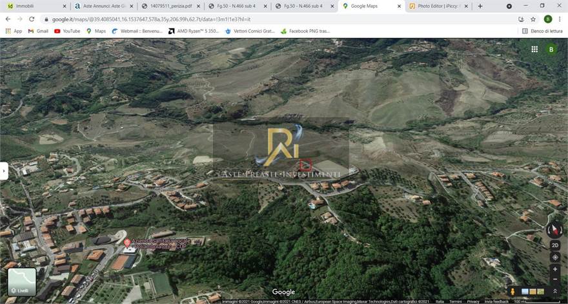The height and width of the screenshot is (304, 568).
Task: Expand the collapsed side panel arrow
Action: (4, 171)
